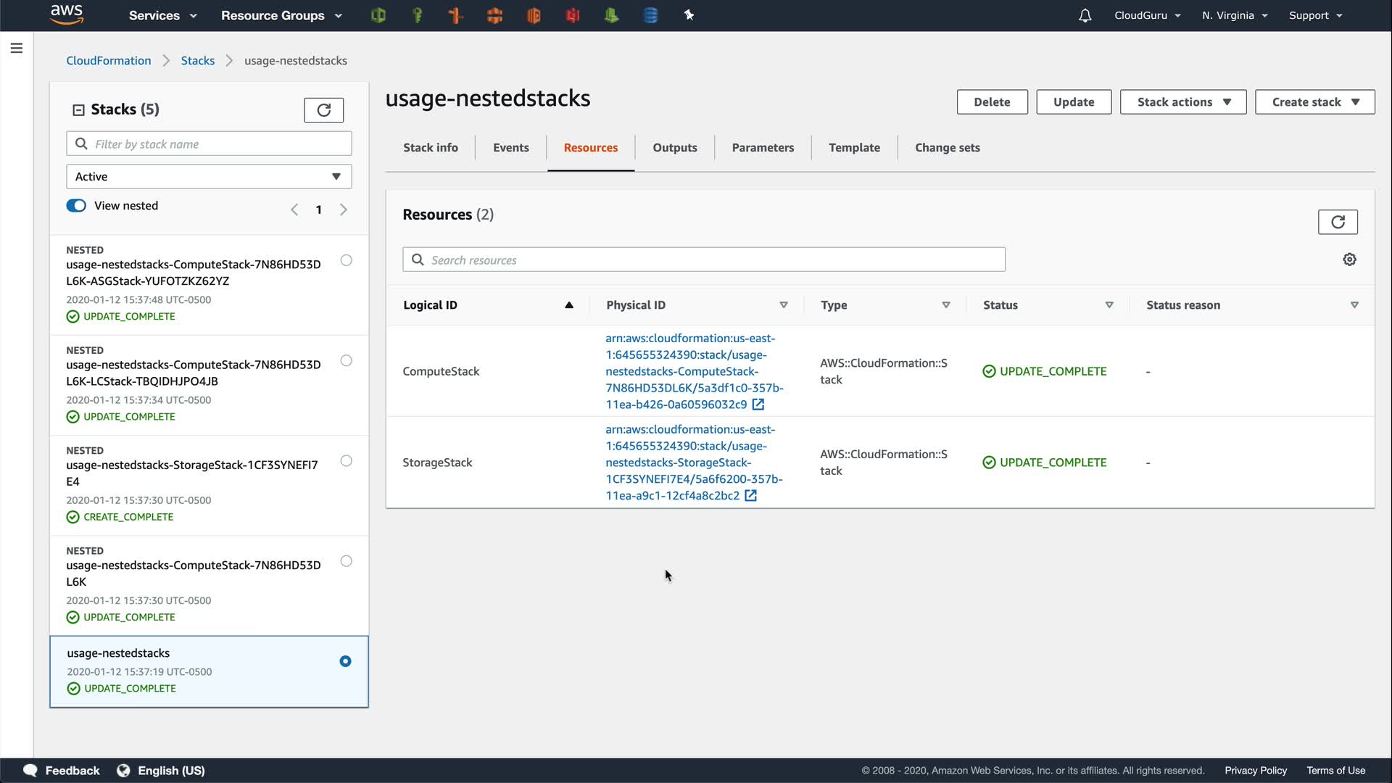Viewport: 1392px width, 783px height.
Task: Select StorageStack nested stack radio button
Action: coord(346,461)
